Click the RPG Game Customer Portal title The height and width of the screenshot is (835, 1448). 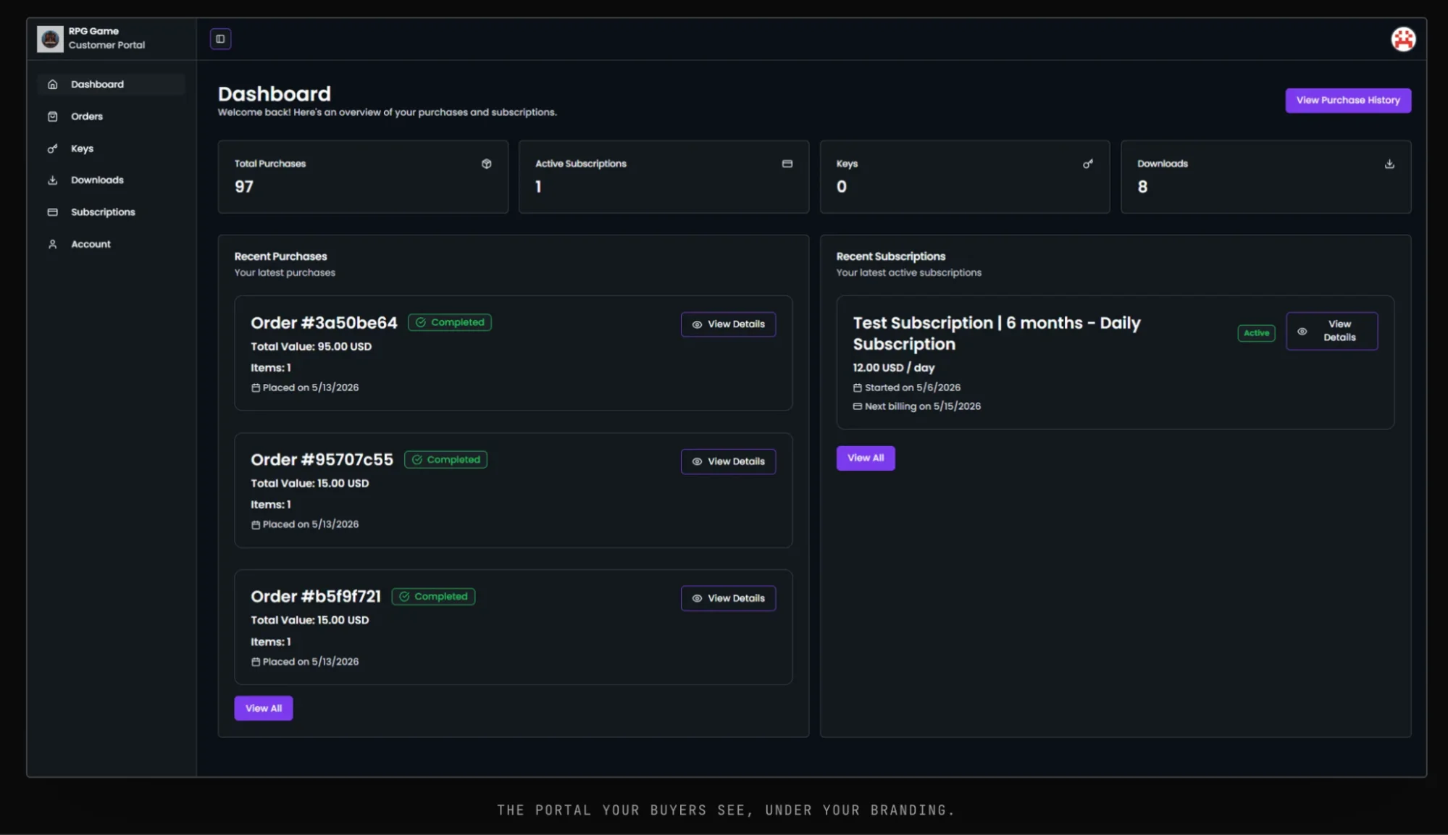106,38
